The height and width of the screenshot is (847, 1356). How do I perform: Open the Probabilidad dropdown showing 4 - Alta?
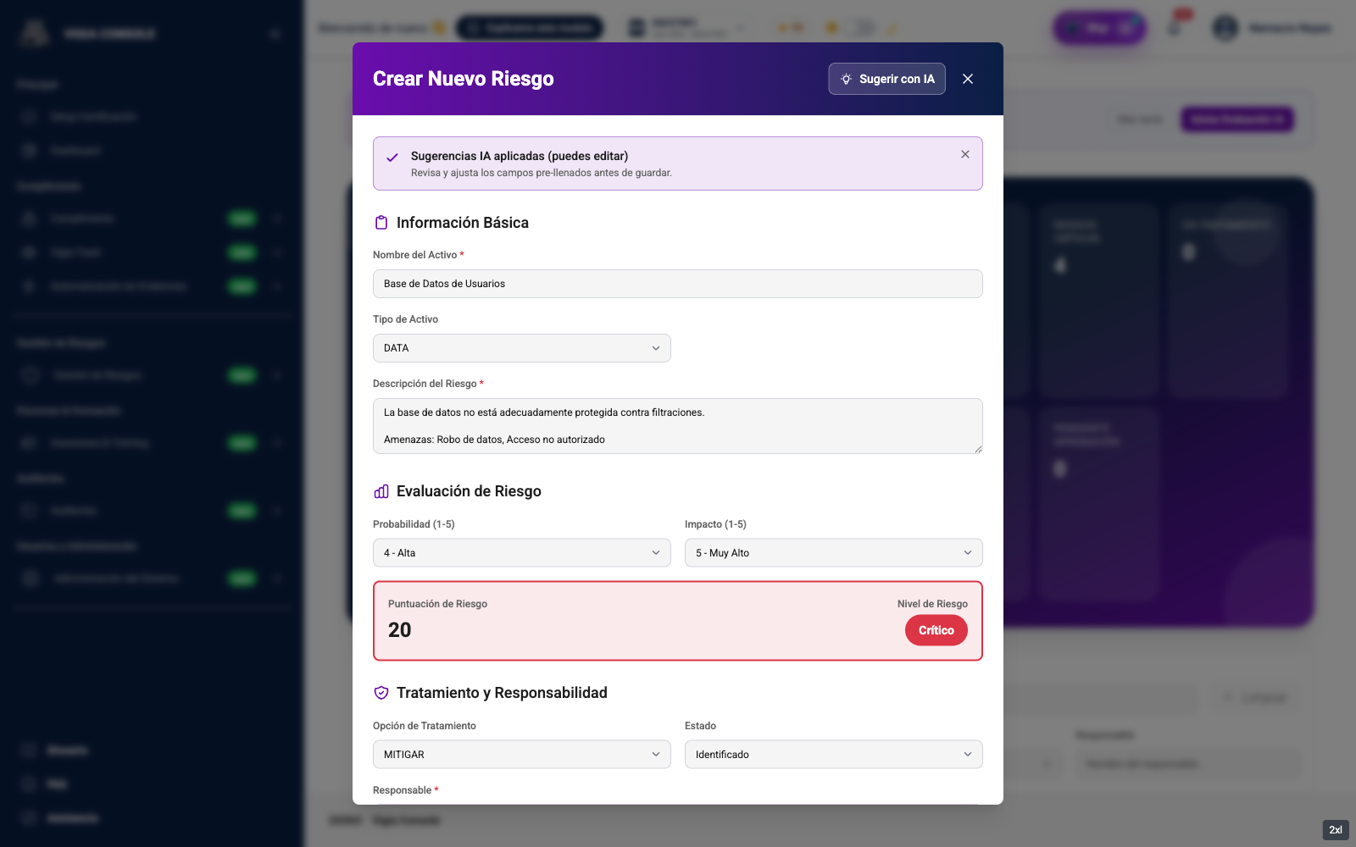[522, 553]
